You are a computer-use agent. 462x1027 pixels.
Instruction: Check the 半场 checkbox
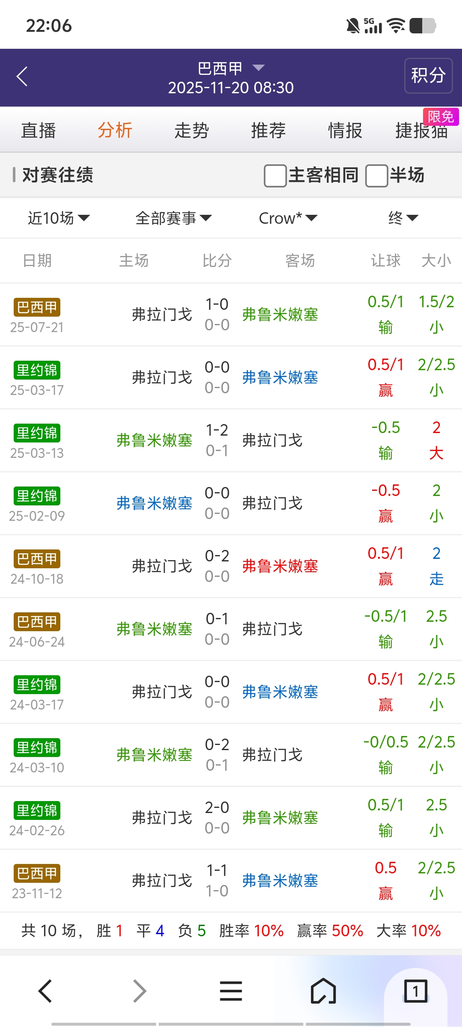pos(376,175)
